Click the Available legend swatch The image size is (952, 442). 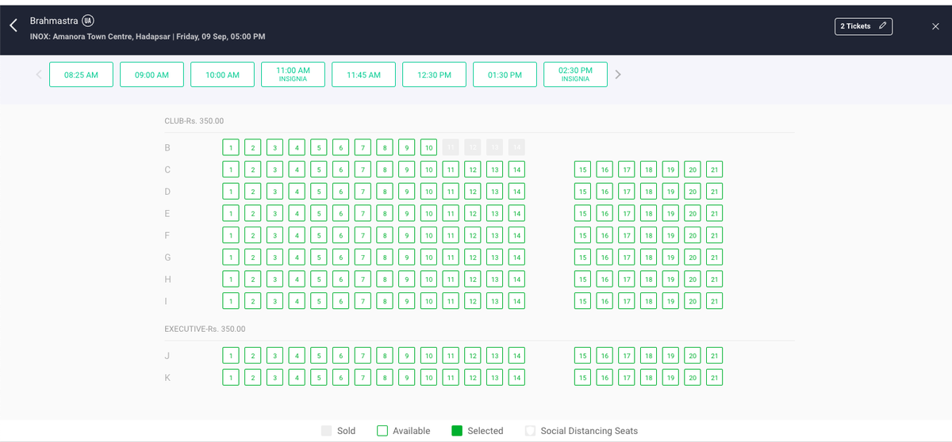tap(382, 431)
